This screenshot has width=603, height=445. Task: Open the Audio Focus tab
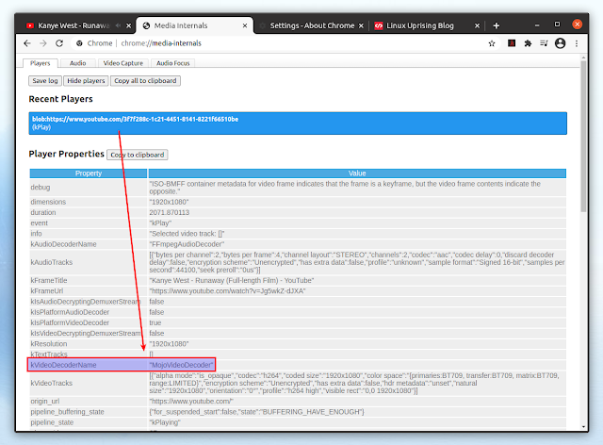[x=173, y=63]
